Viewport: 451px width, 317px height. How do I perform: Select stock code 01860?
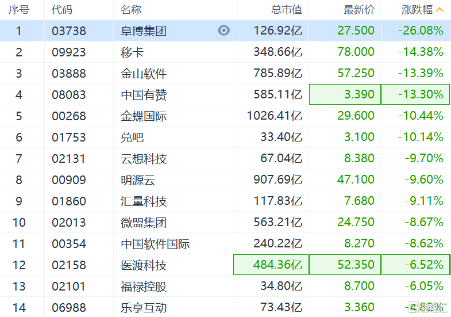tap(69, 201)
